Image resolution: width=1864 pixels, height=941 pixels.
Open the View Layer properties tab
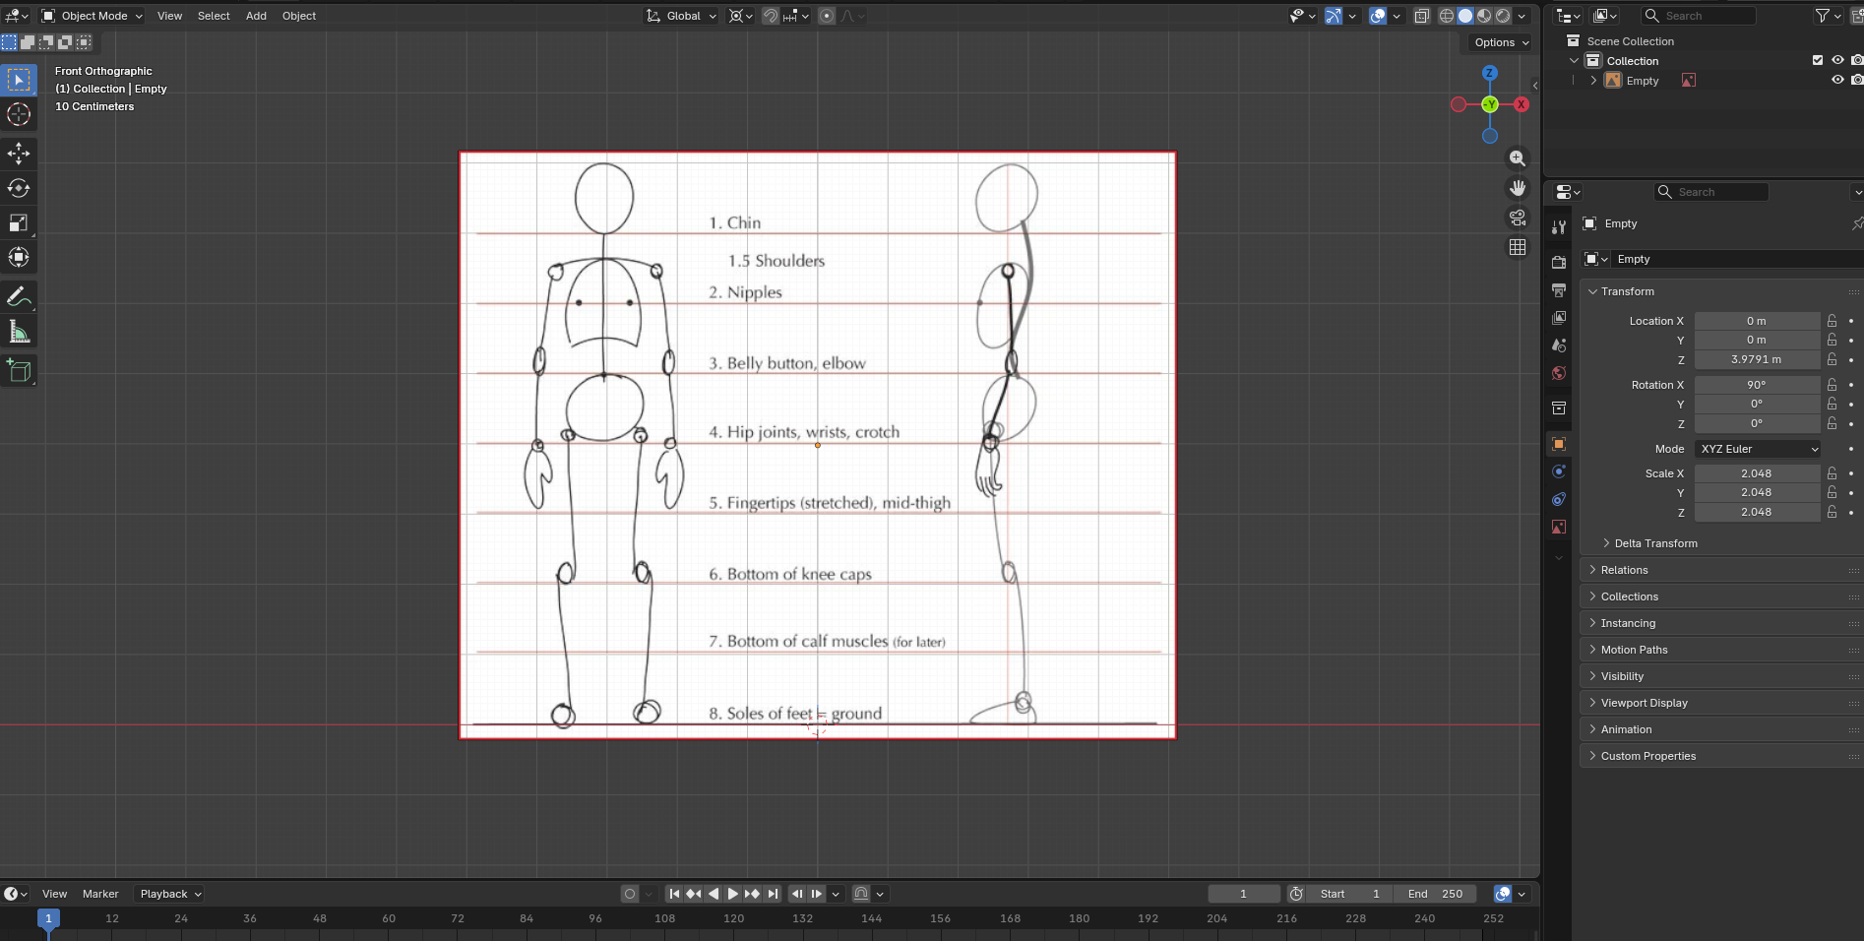[1559, 318]
